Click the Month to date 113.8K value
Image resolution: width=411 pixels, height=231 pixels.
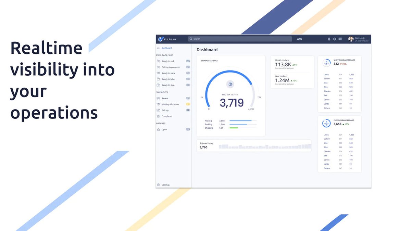[x=283, y=64]
